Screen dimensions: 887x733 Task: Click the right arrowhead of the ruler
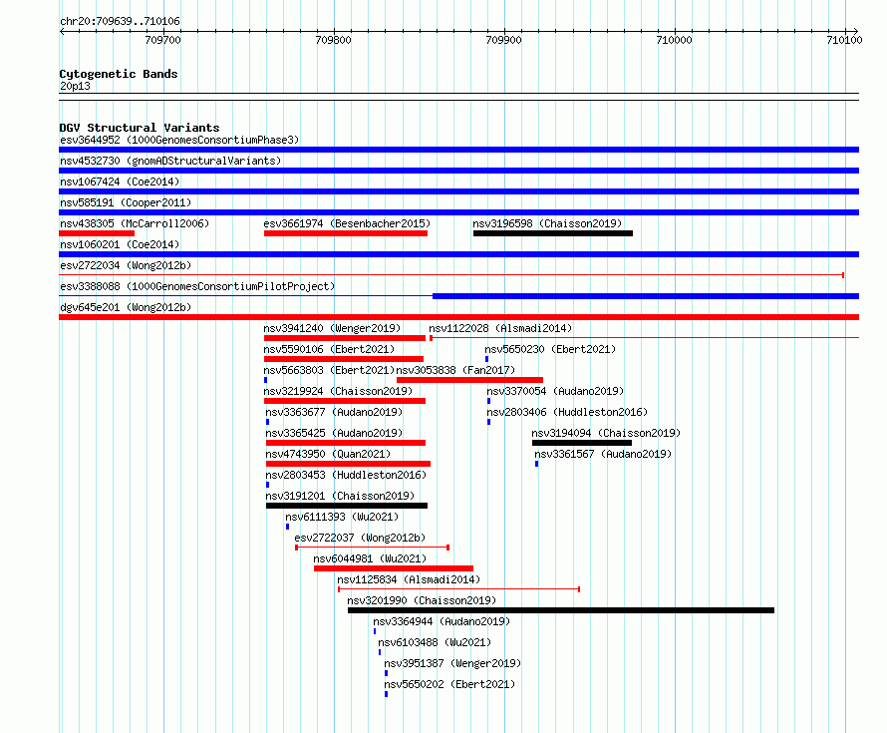point(856,31)
